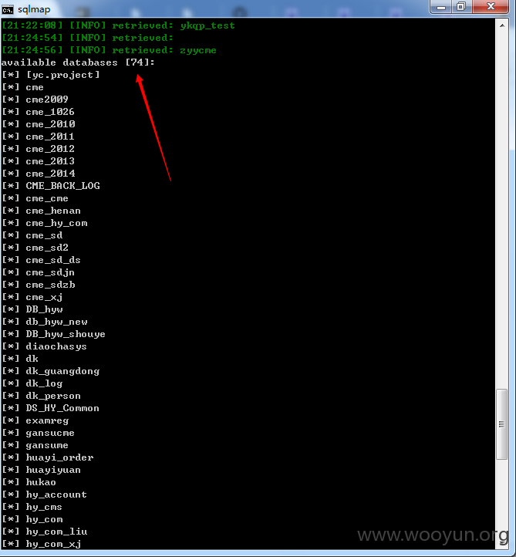Minimize the sqlmap window

click(441, 7)
